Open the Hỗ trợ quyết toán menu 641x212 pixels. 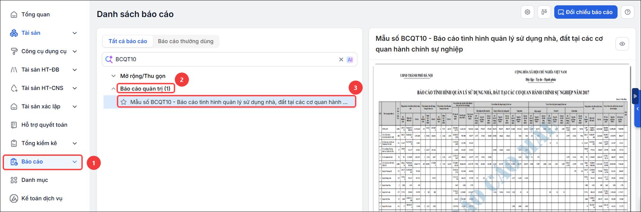[44, 125]
